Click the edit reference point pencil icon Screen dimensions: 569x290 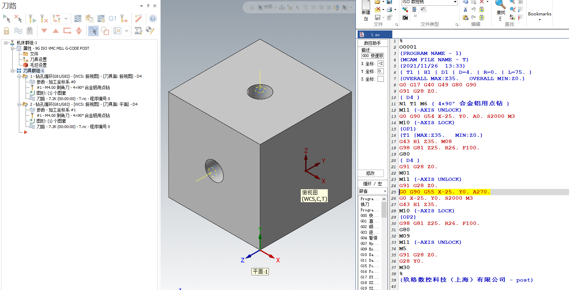[x=150, y=31]
